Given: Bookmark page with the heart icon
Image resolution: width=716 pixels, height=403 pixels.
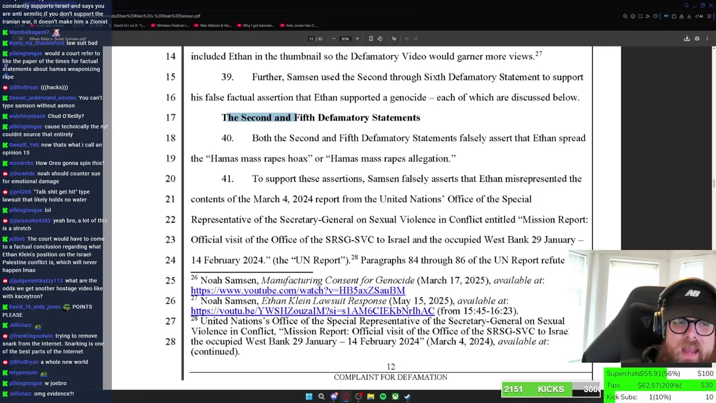Looking at the screenshot, I should click(656, 16).
